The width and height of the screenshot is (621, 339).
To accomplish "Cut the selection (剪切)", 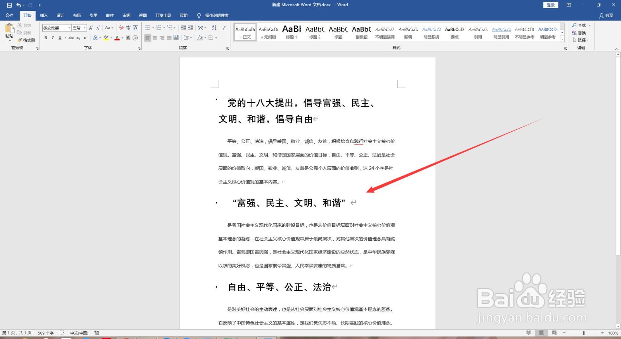I will [24, 25].
